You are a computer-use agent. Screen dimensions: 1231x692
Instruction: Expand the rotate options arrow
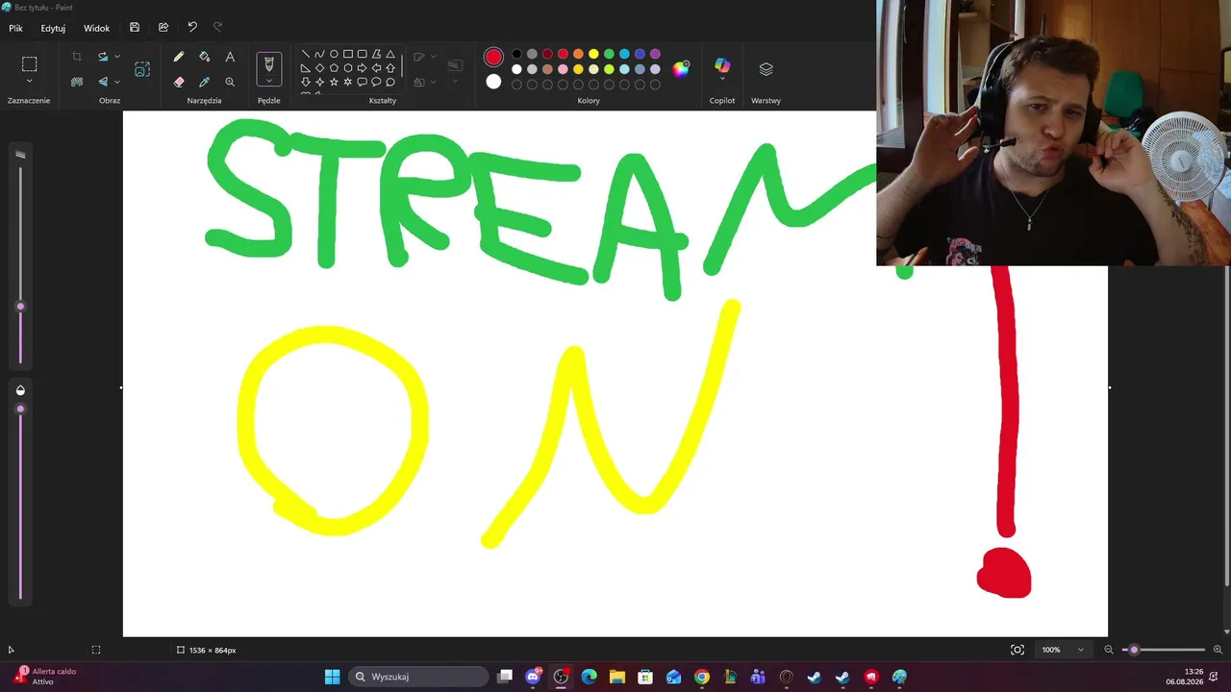[117, 57]
